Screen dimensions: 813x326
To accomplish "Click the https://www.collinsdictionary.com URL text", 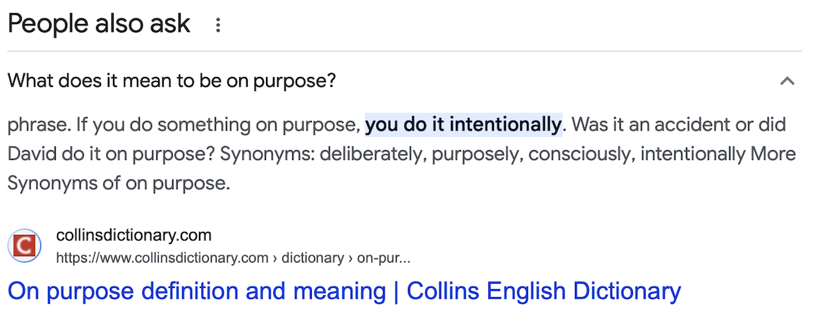I will coord(162,258).
